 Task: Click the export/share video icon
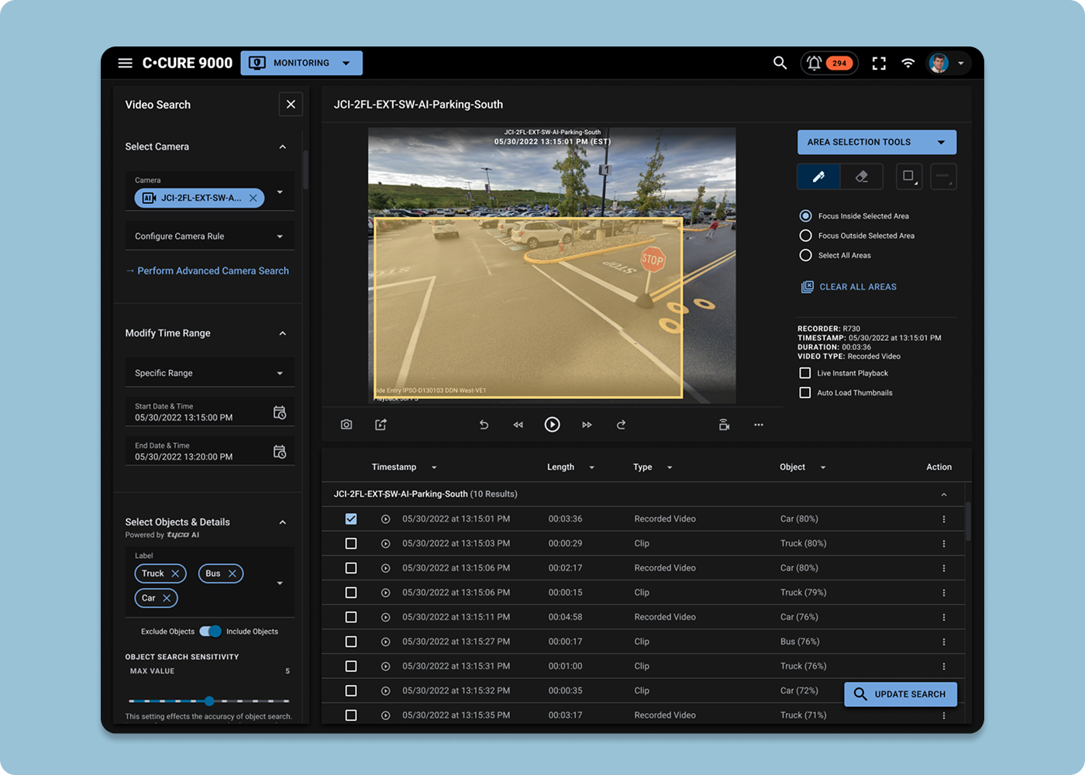(x=380, y=424)
